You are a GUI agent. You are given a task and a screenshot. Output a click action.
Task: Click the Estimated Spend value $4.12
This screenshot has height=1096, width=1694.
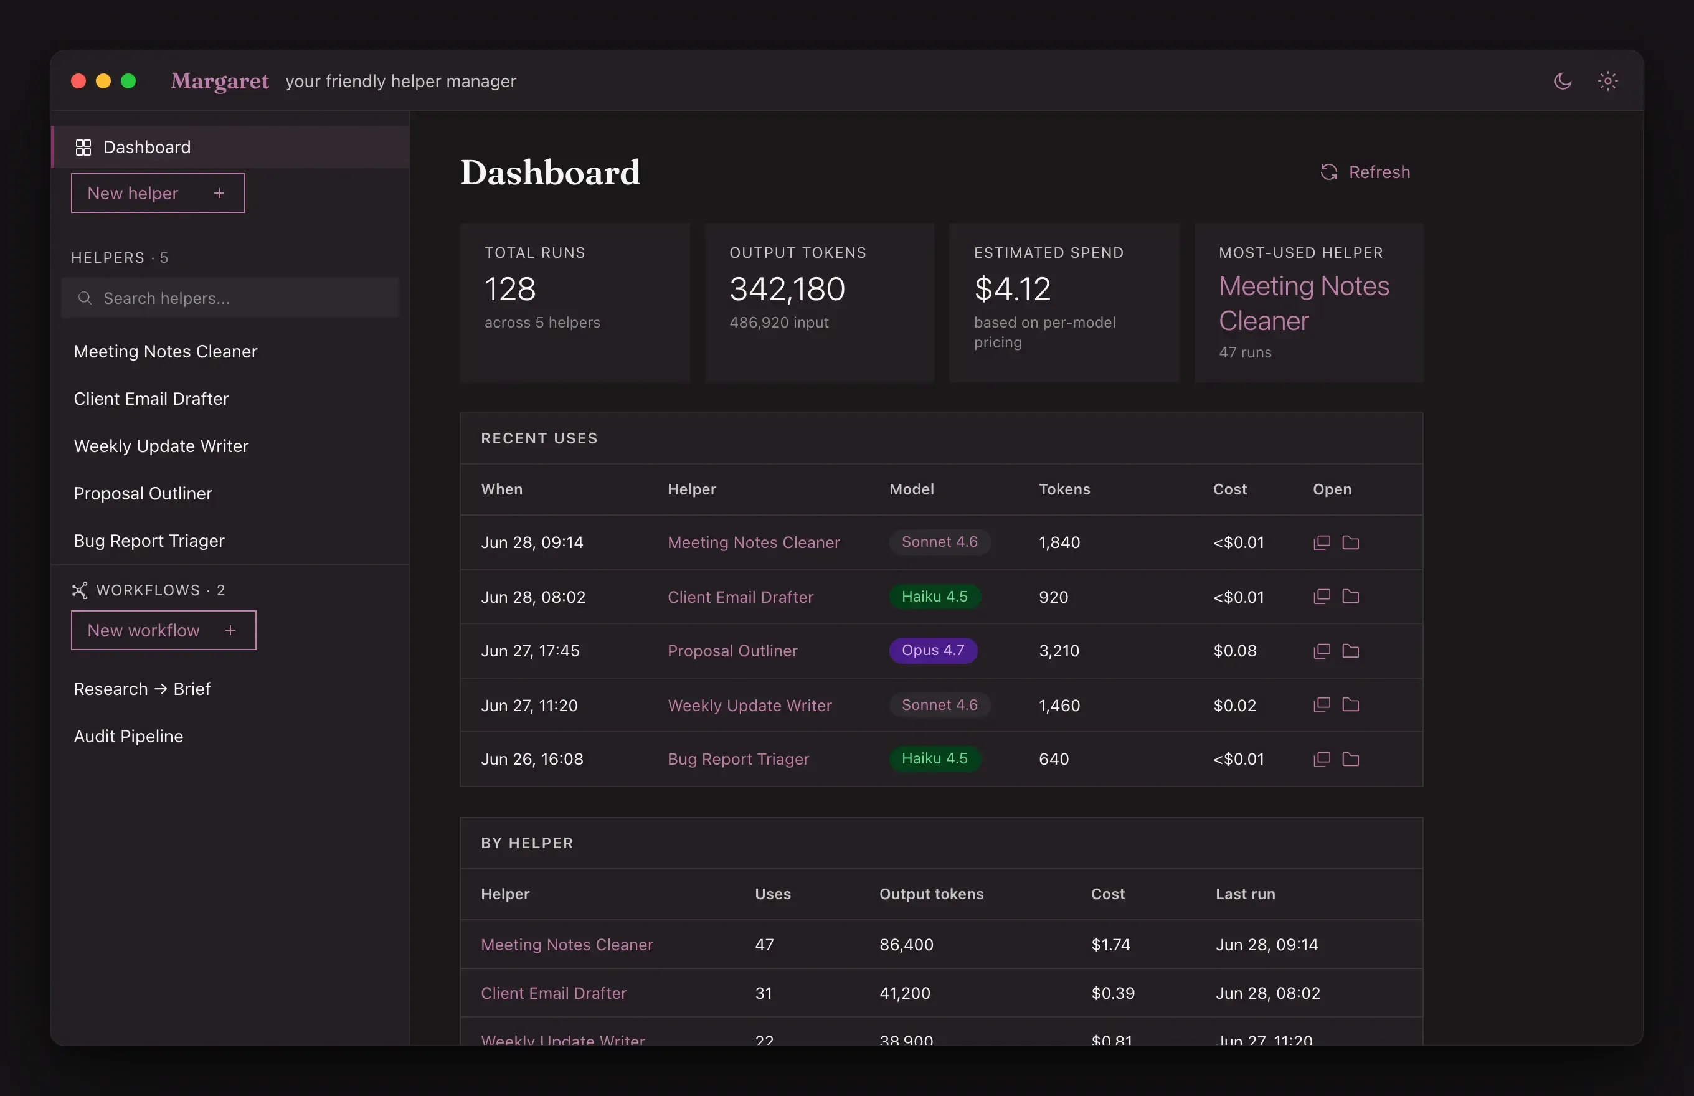click(1012, 289)
